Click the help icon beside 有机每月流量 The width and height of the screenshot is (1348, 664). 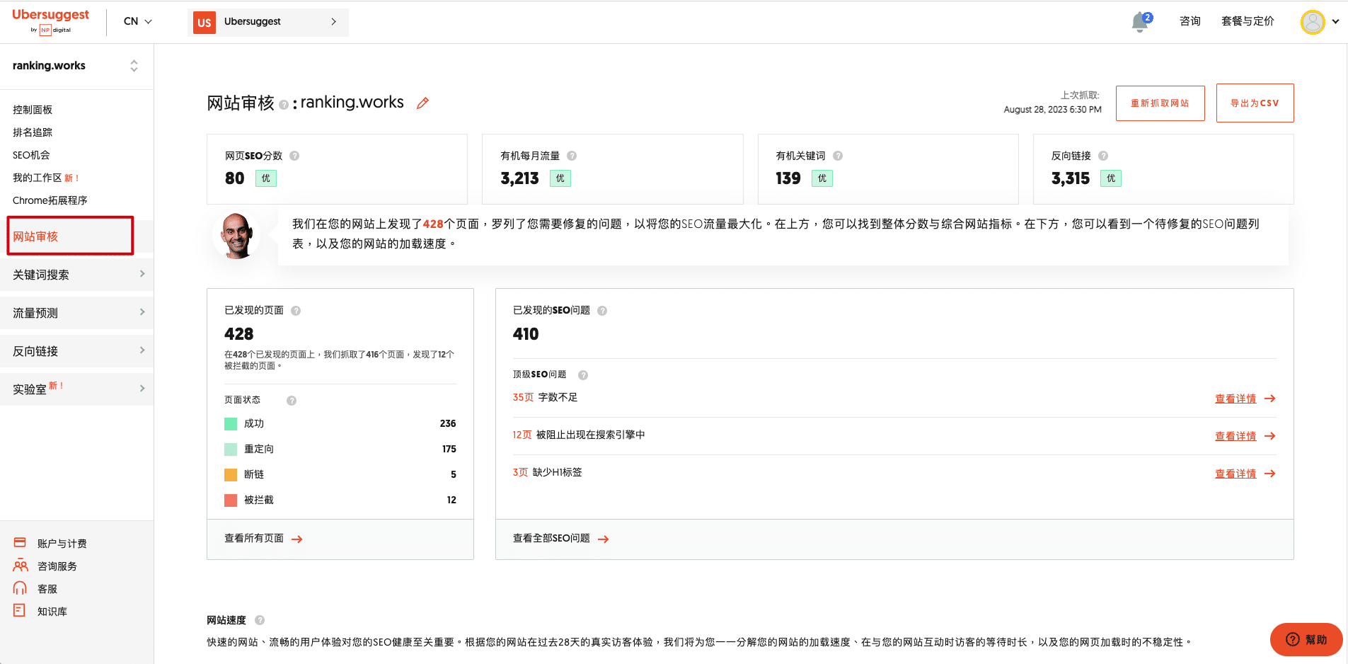[x=572, y=156]
